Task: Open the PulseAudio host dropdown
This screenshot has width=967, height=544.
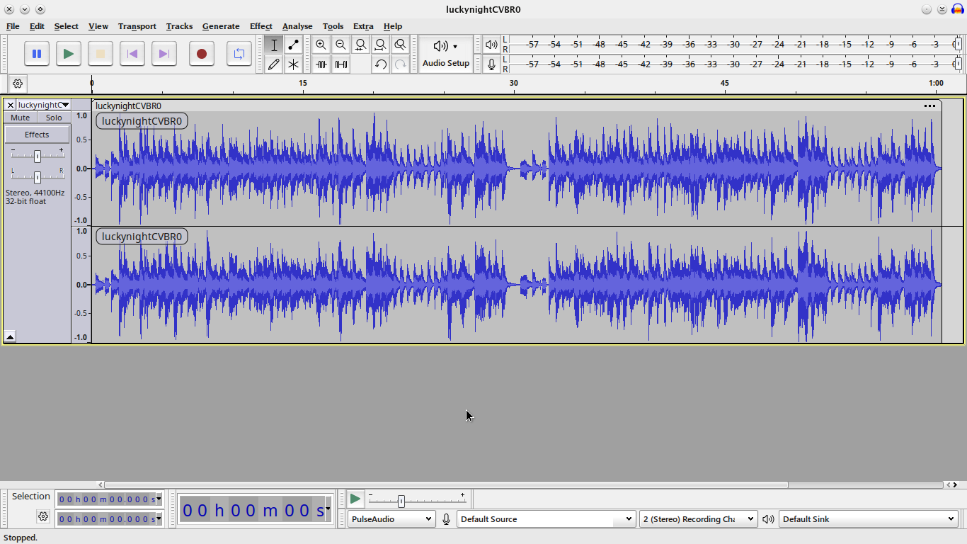Action: pyautogui.click(x=391, y=519)
